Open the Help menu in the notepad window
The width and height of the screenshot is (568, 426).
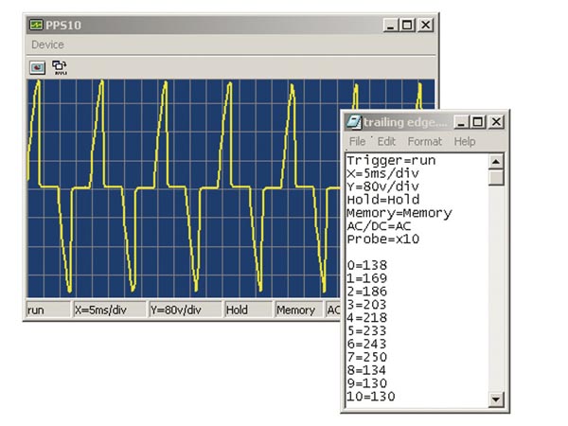(x=465, y=141)
